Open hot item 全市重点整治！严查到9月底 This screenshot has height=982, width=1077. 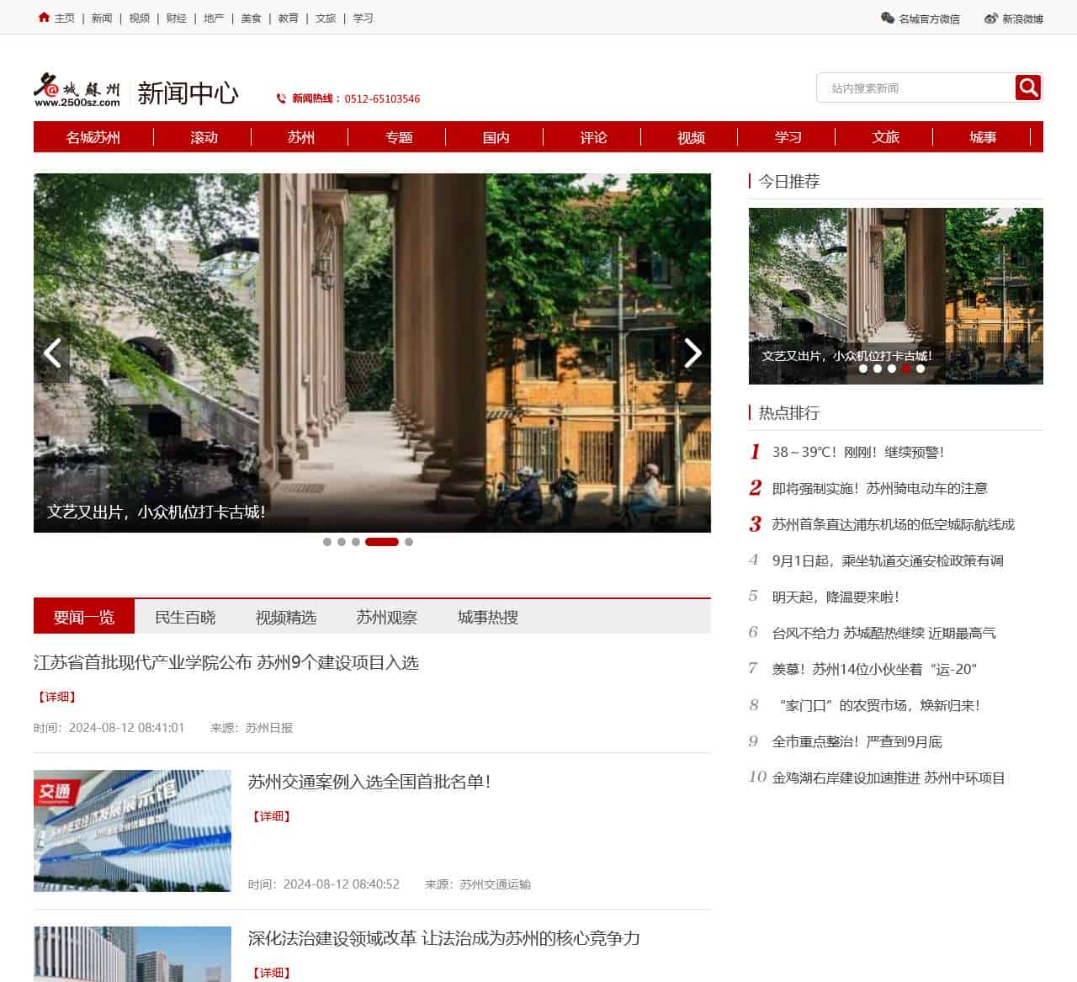[x=857, y=741]
